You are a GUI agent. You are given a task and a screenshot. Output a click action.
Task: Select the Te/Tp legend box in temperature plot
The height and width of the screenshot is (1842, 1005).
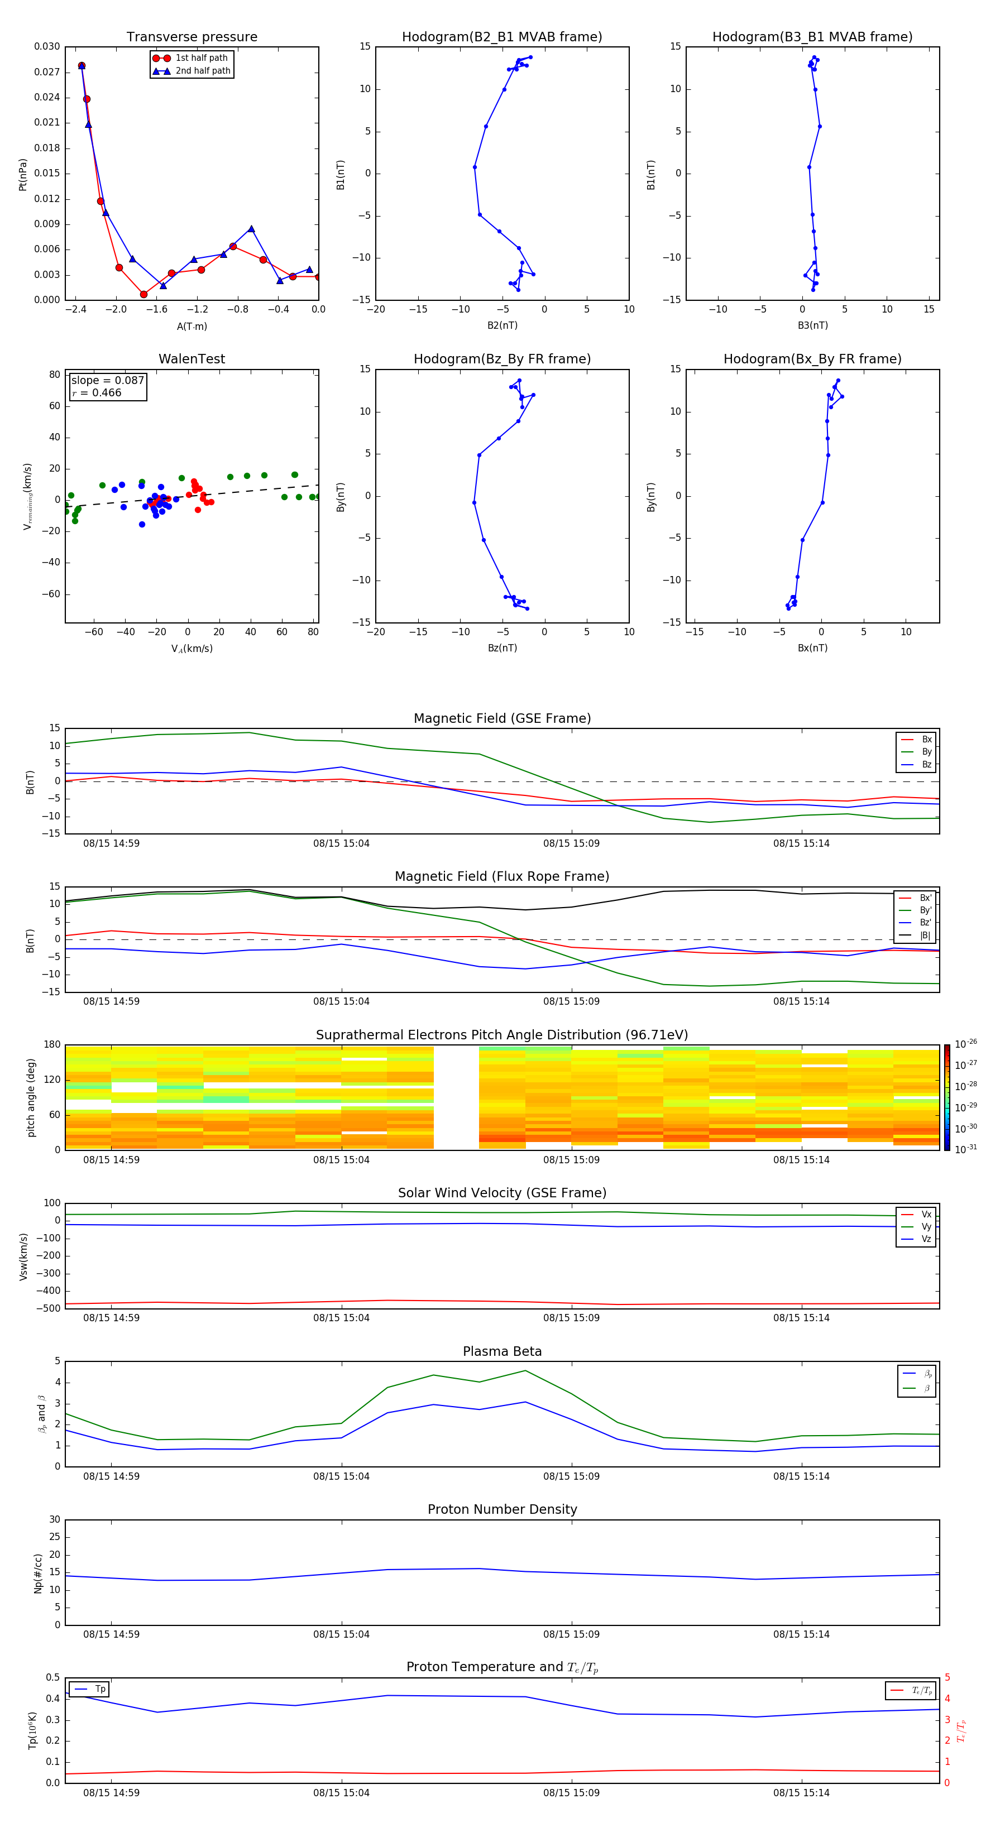(911, 1690)
